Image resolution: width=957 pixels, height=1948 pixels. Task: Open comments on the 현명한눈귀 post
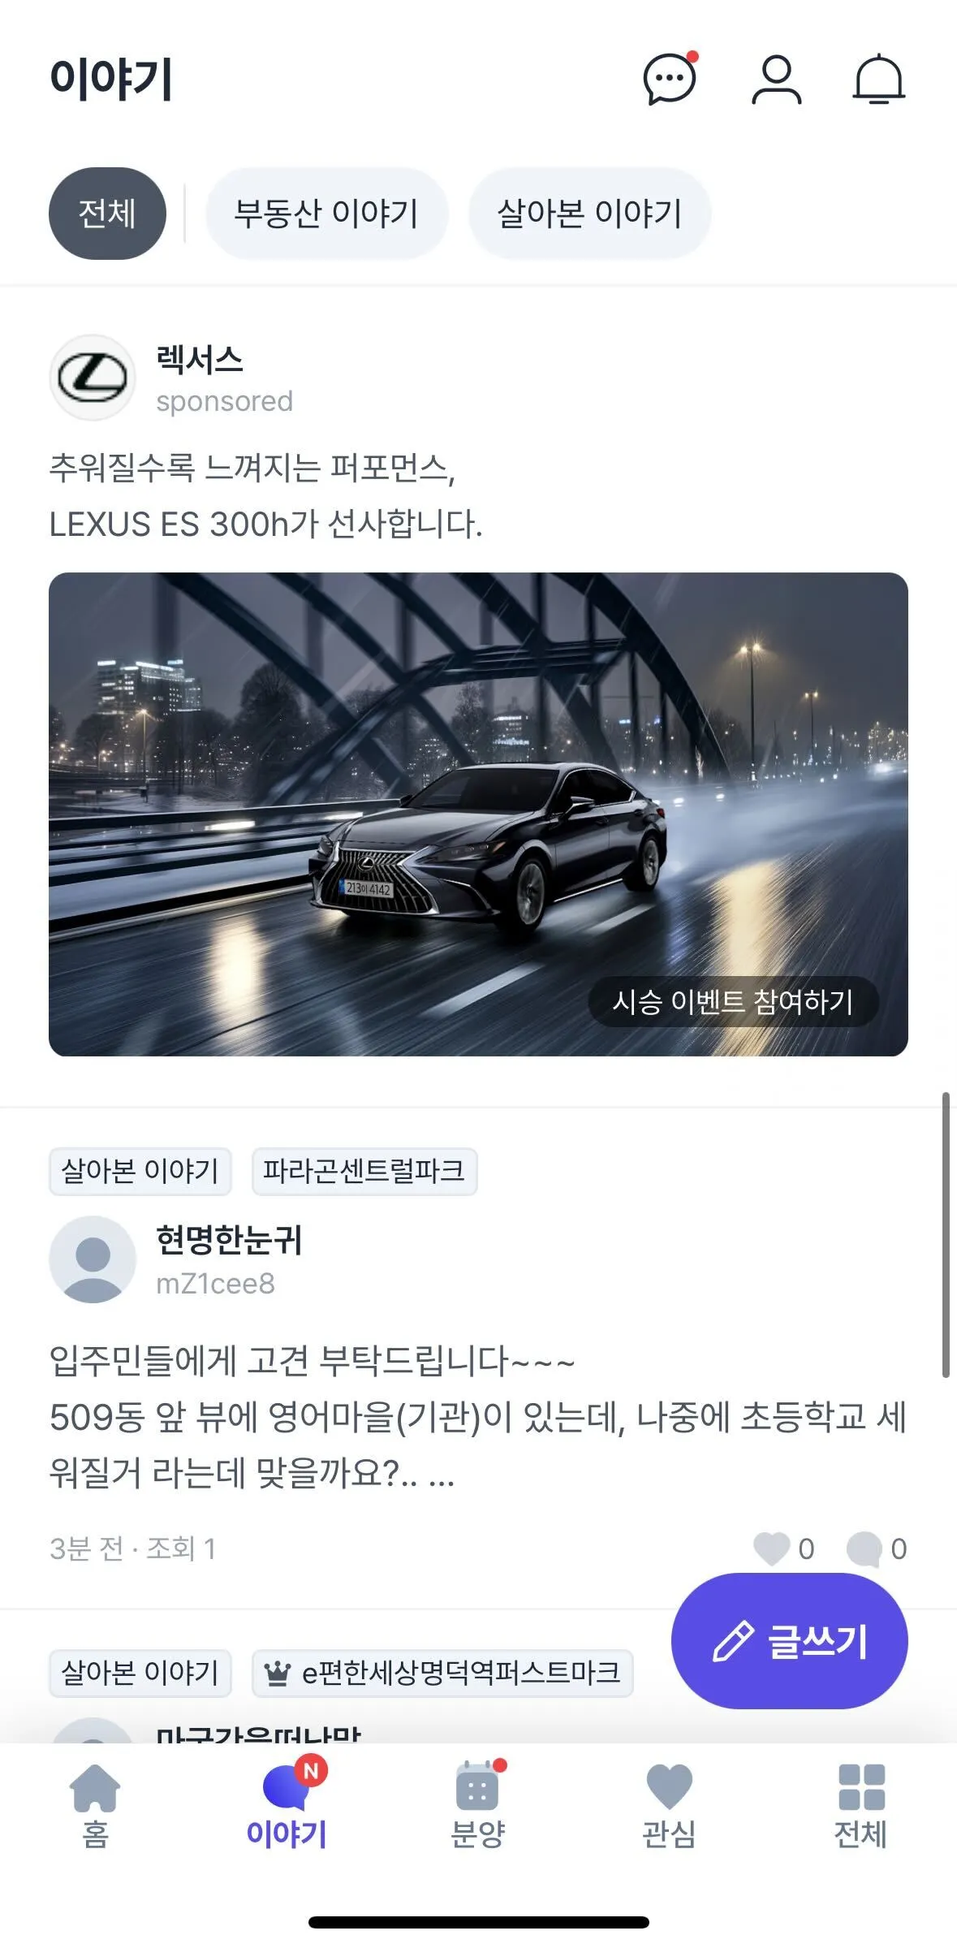(x=864, y=1548)
